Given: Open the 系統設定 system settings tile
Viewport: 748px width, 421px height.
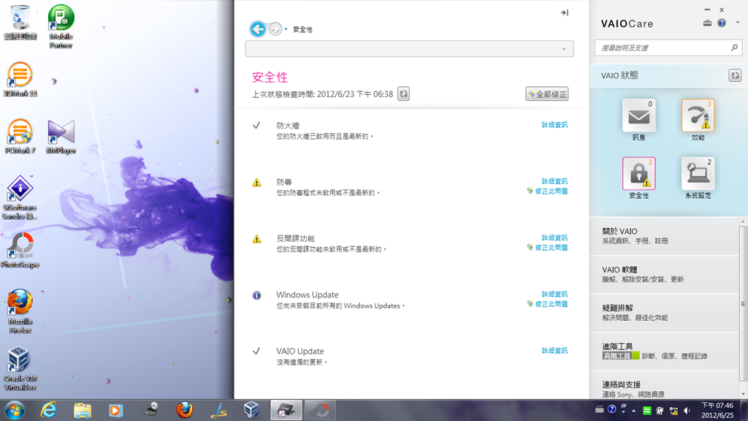Looking at the screenshot, I should pyautogui.click(x=698, y=173).
